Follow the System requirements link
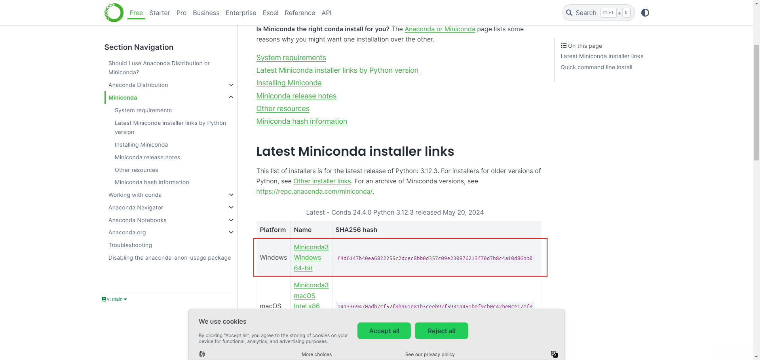Image resolution: width=760 pixels, height=360 pixels. pos(291,58)
